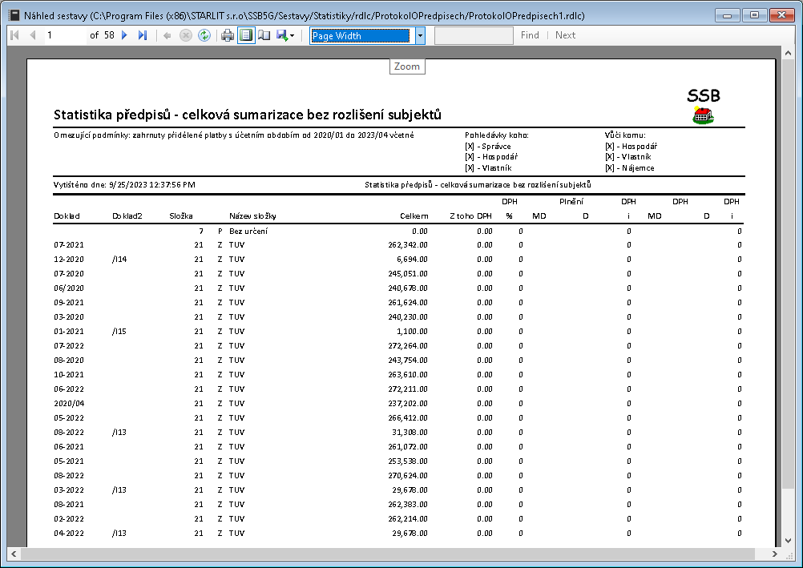Click the SSB house logo
This screenshot has height=568, width=803.
tap(703, 116)
